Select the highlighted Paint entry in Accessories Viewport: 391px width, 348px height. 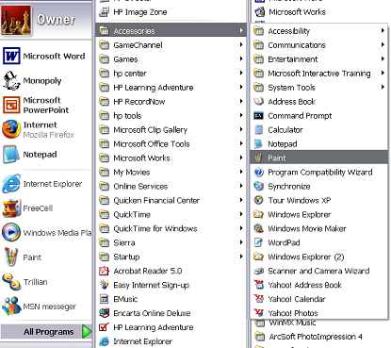(319, 157)
